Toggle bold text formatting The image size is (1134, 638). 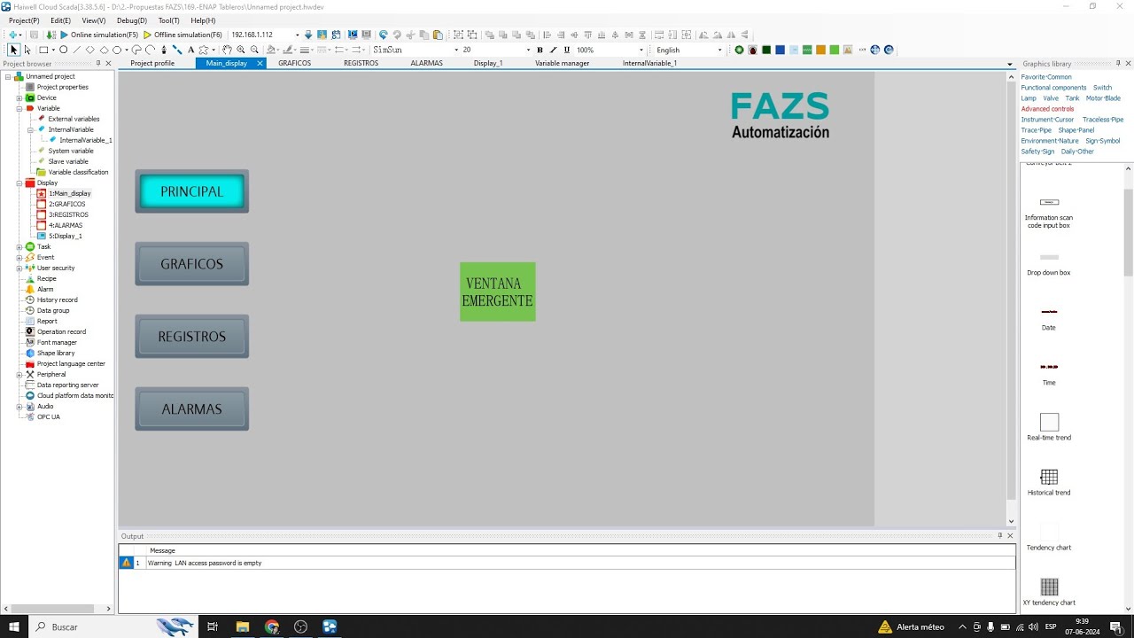540,50
